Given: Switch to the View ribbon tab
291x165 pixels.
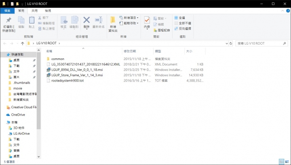Looking at the screenshot, I should click(48, 11).
